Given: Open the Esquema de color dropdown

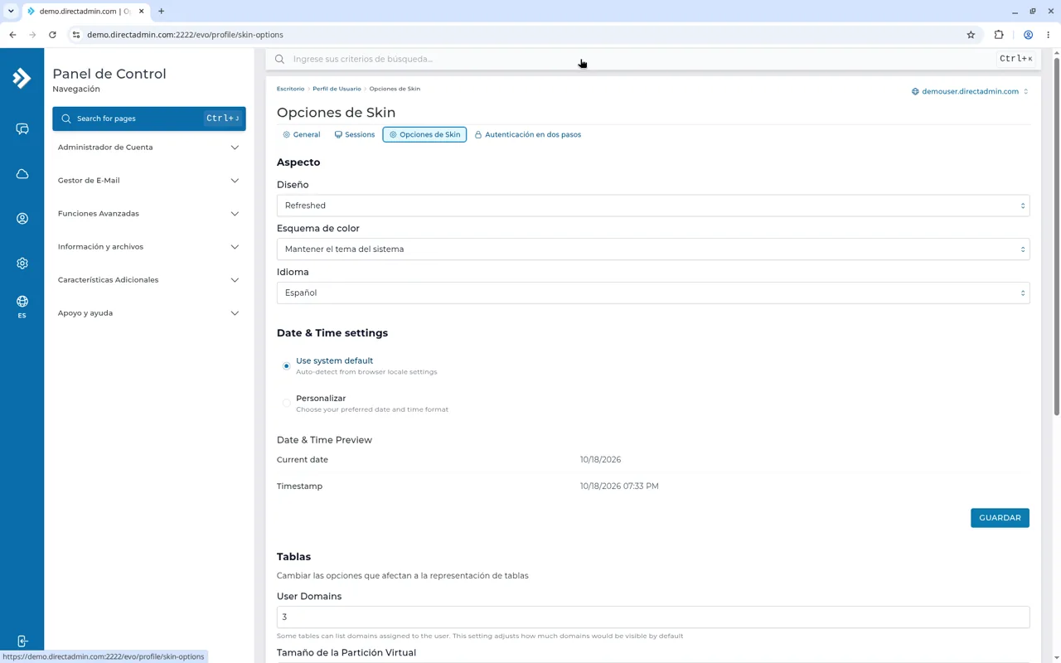Looking at the screenshot, I should (x=653, y=249).
